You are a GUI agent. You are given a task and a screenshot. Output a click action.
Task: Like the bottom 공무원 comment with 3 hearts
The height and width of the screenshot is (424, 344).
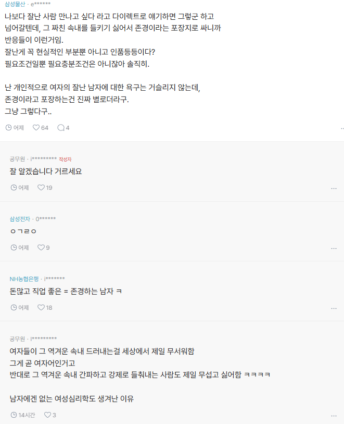coord(48,415)
